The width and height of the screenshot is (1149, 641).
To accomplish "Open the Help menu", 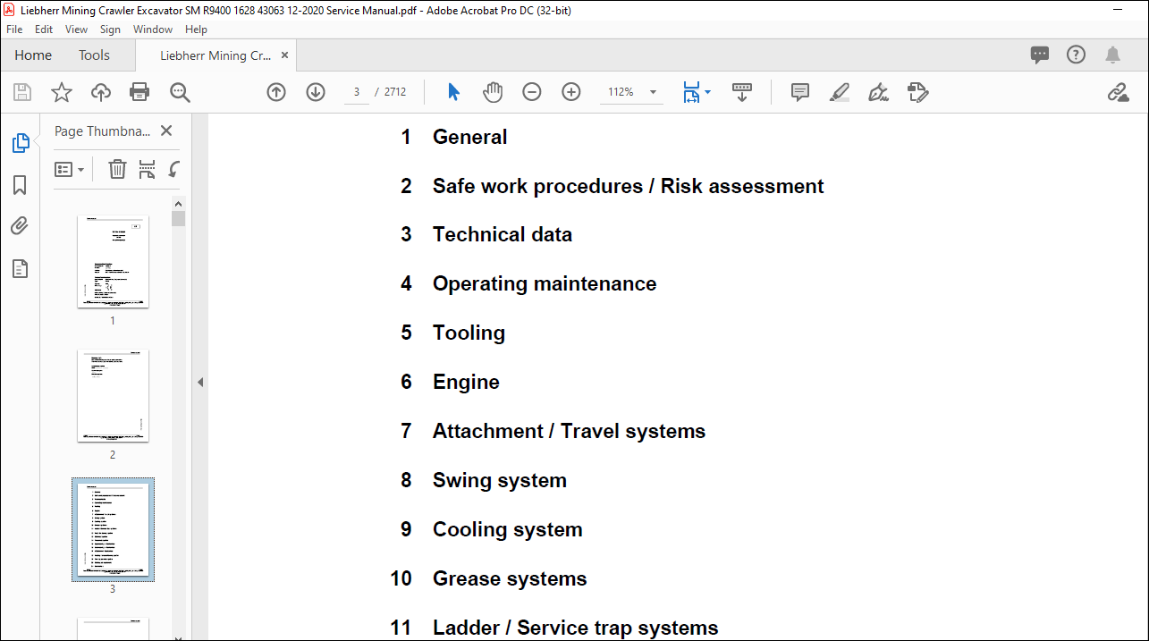I will coord(196,30).
